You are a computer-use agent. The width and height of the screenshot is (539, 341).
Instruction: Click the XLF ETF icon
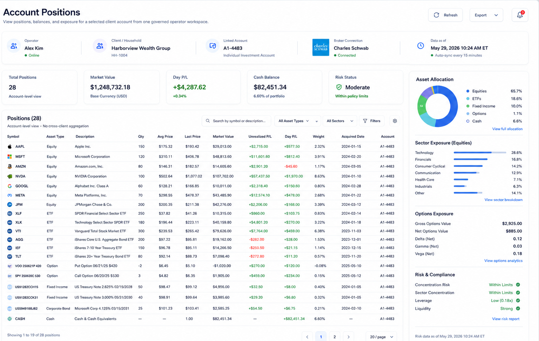coord(10,213)
